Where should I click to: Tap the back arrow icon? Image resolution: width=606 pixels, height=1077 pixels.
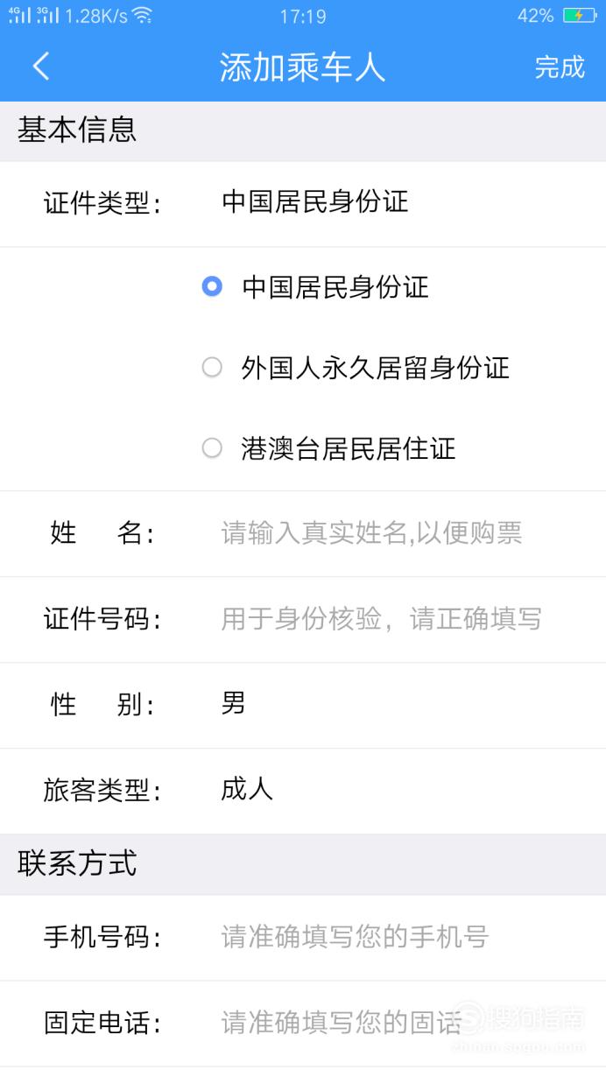[41, 67]
